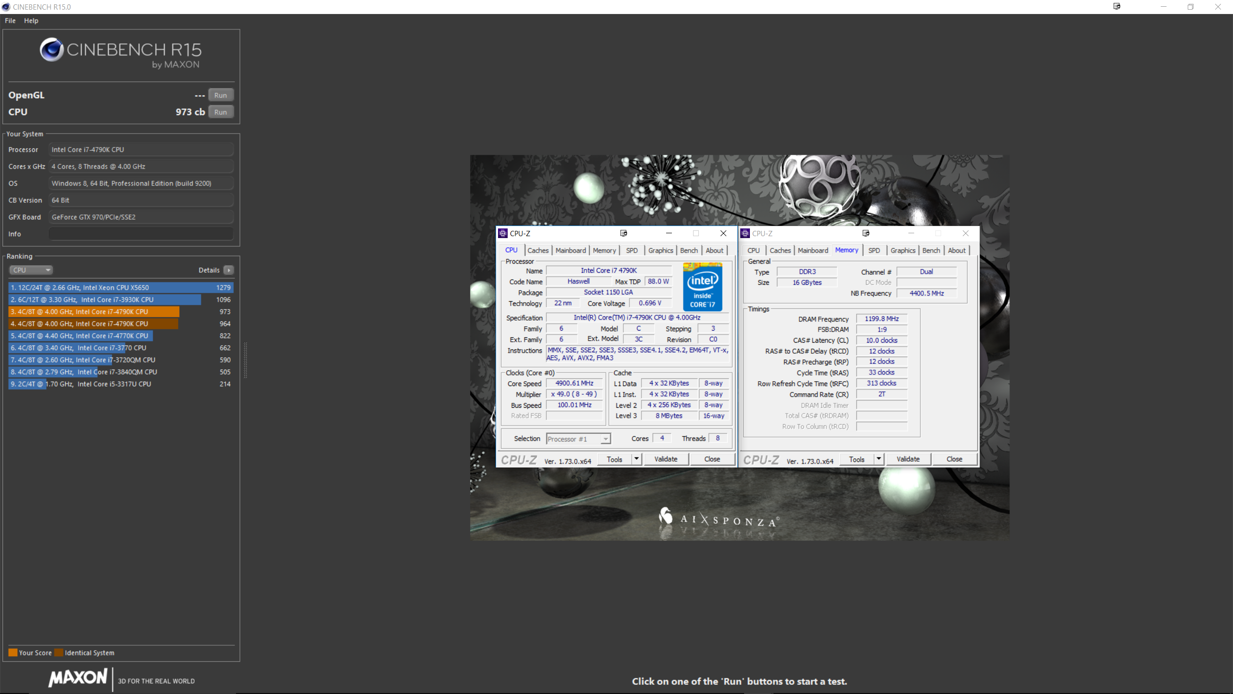Click Validate in right CPU-Z window
The width and height of the screenshot is (1233, 694).
click(x=908, y=459)
